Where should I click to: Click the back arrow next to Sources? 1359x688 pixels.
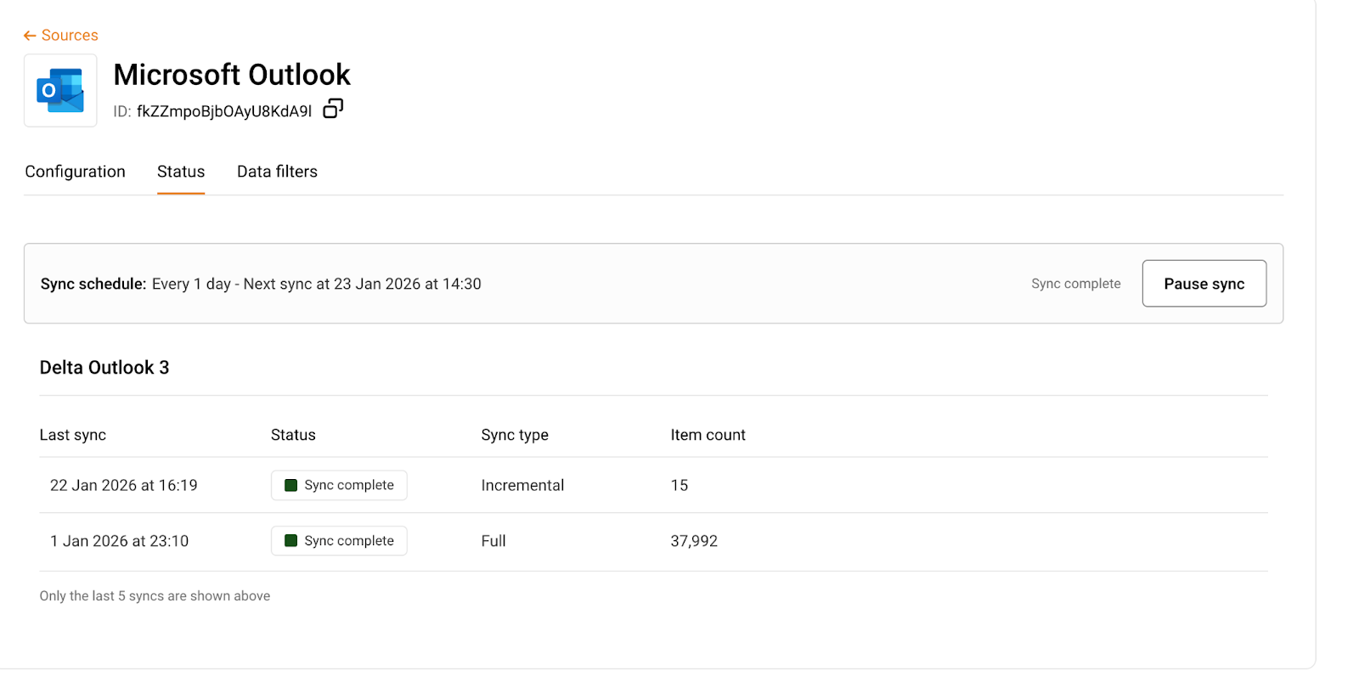tap(30, 36)
